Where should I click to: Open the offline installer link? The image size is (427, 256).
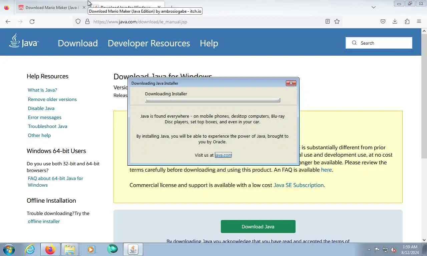point(44,221)
